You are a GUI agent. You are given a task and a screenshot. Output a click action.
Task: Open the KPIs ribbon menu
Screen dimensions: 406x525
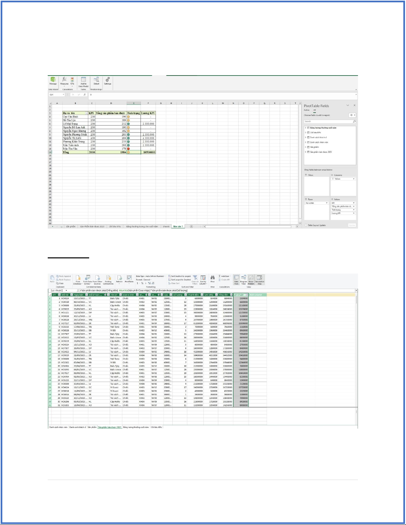(x=72, y=80)
